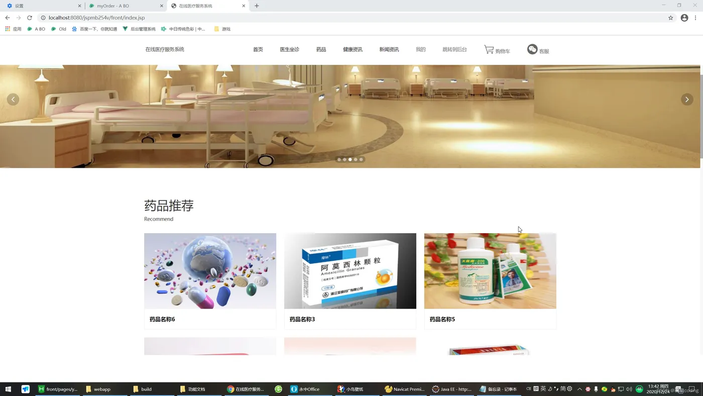Screen dimensions: 703x396
Task: Open the 新闻资讯 menu
Action: pyautogui.click(x=389, y=49)
